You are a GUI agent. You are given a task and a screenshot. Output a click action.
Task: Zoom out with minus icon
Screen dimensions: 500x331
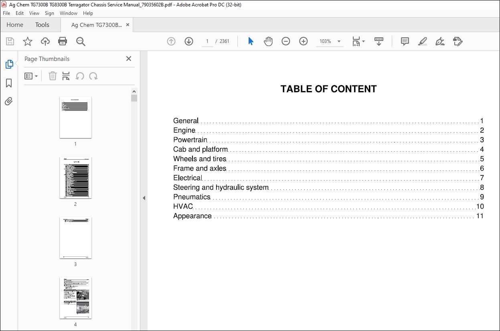tap(285, 41)
